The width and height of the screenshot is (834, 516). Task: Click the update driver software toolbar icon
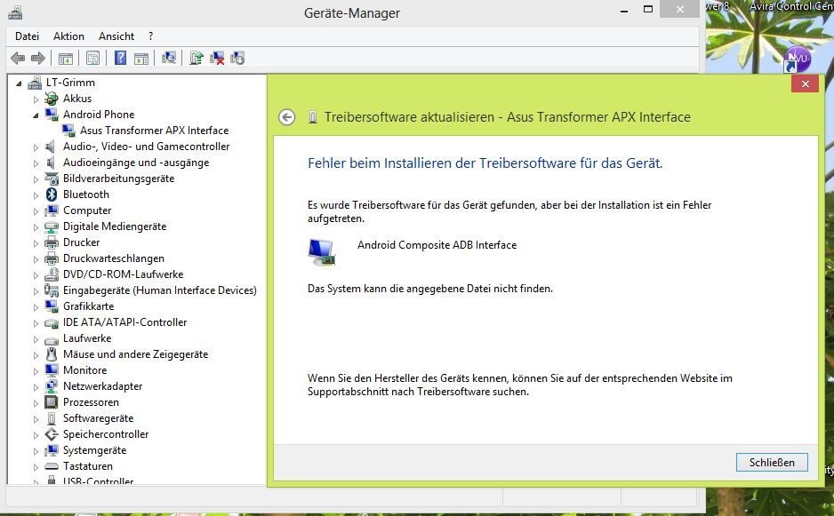[196, 58]
